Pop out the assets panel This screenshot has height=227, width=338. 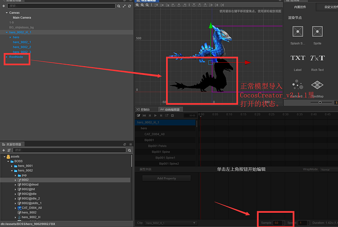(x=124, y=144)
